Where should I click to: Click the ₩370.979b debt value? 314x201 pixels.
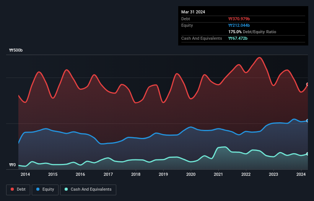click(x=239, y=19)
